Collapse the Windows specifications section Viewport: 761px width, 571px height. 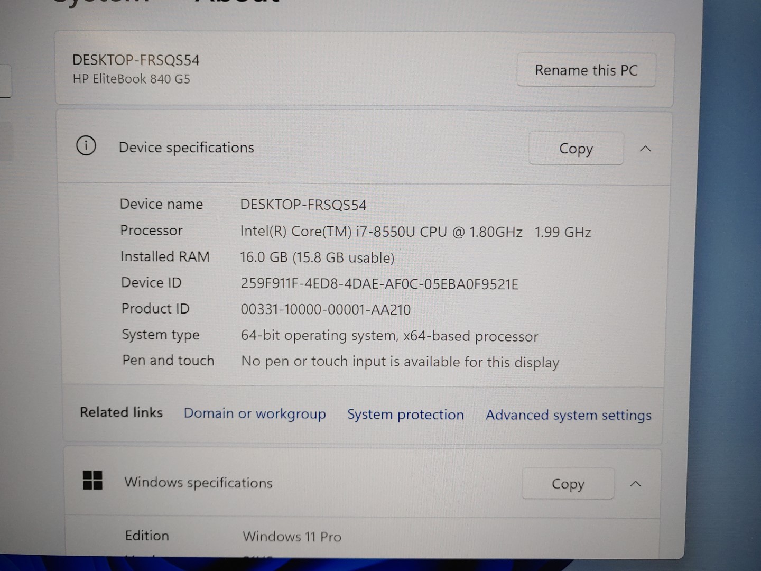pyautogui.click(x=636, y=484)
